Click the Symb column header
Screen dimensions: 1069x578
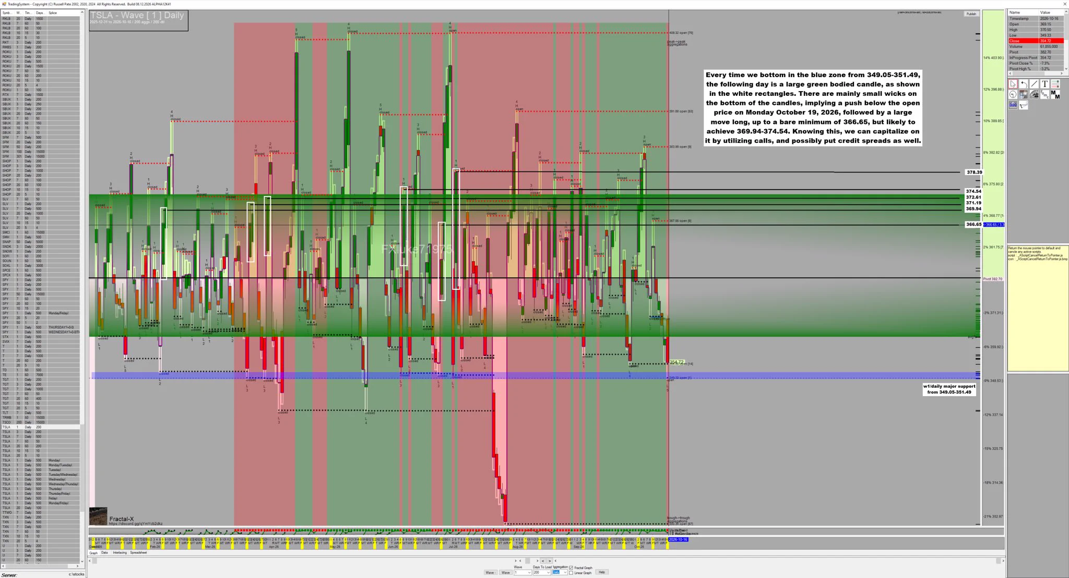point(7,13)
